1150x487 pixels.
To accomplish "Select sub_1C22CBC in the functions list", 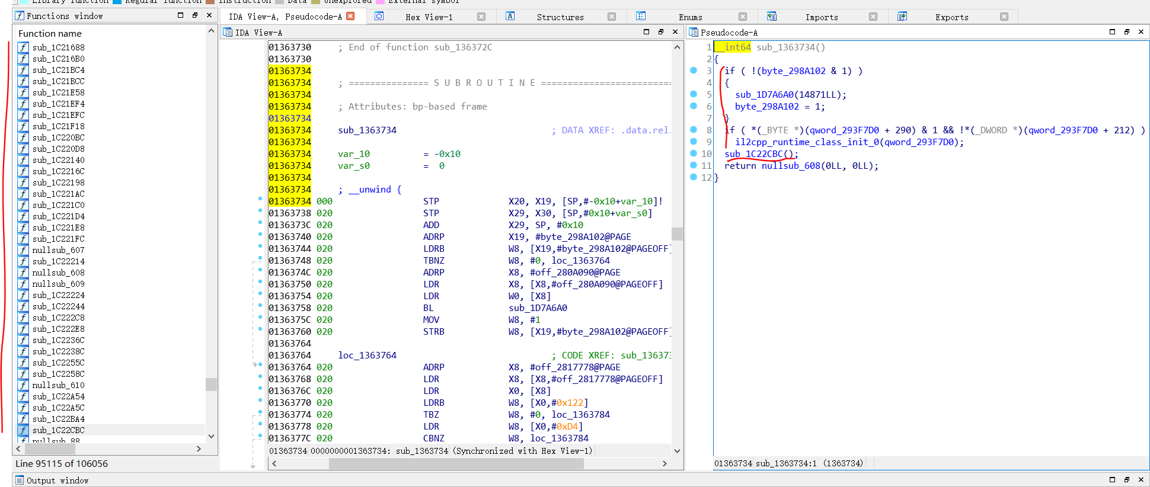I will point(58,430).
